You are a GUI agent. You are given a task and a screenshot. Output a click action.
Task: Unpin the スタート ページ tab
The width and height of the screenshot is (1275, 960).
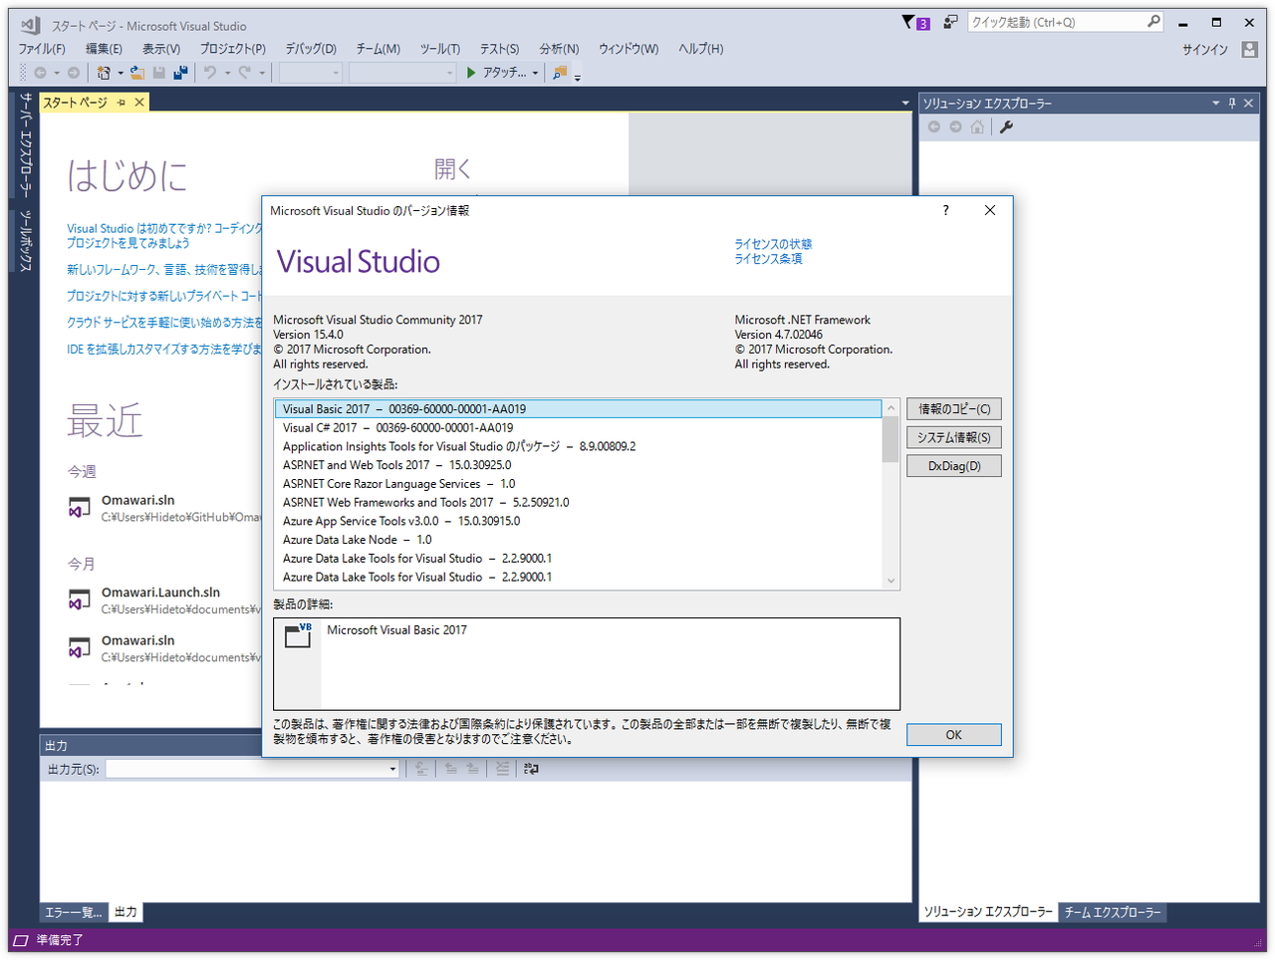click(122, 101)
